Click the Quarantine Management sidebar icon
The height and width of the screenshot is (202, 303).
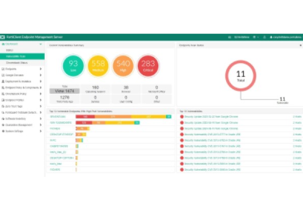point(3,125)
